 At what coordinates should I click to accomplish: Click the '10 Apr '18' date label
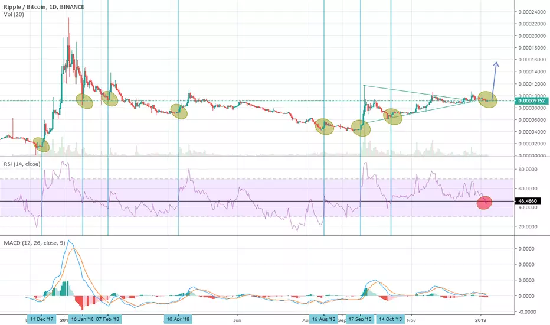coord(178,319)
